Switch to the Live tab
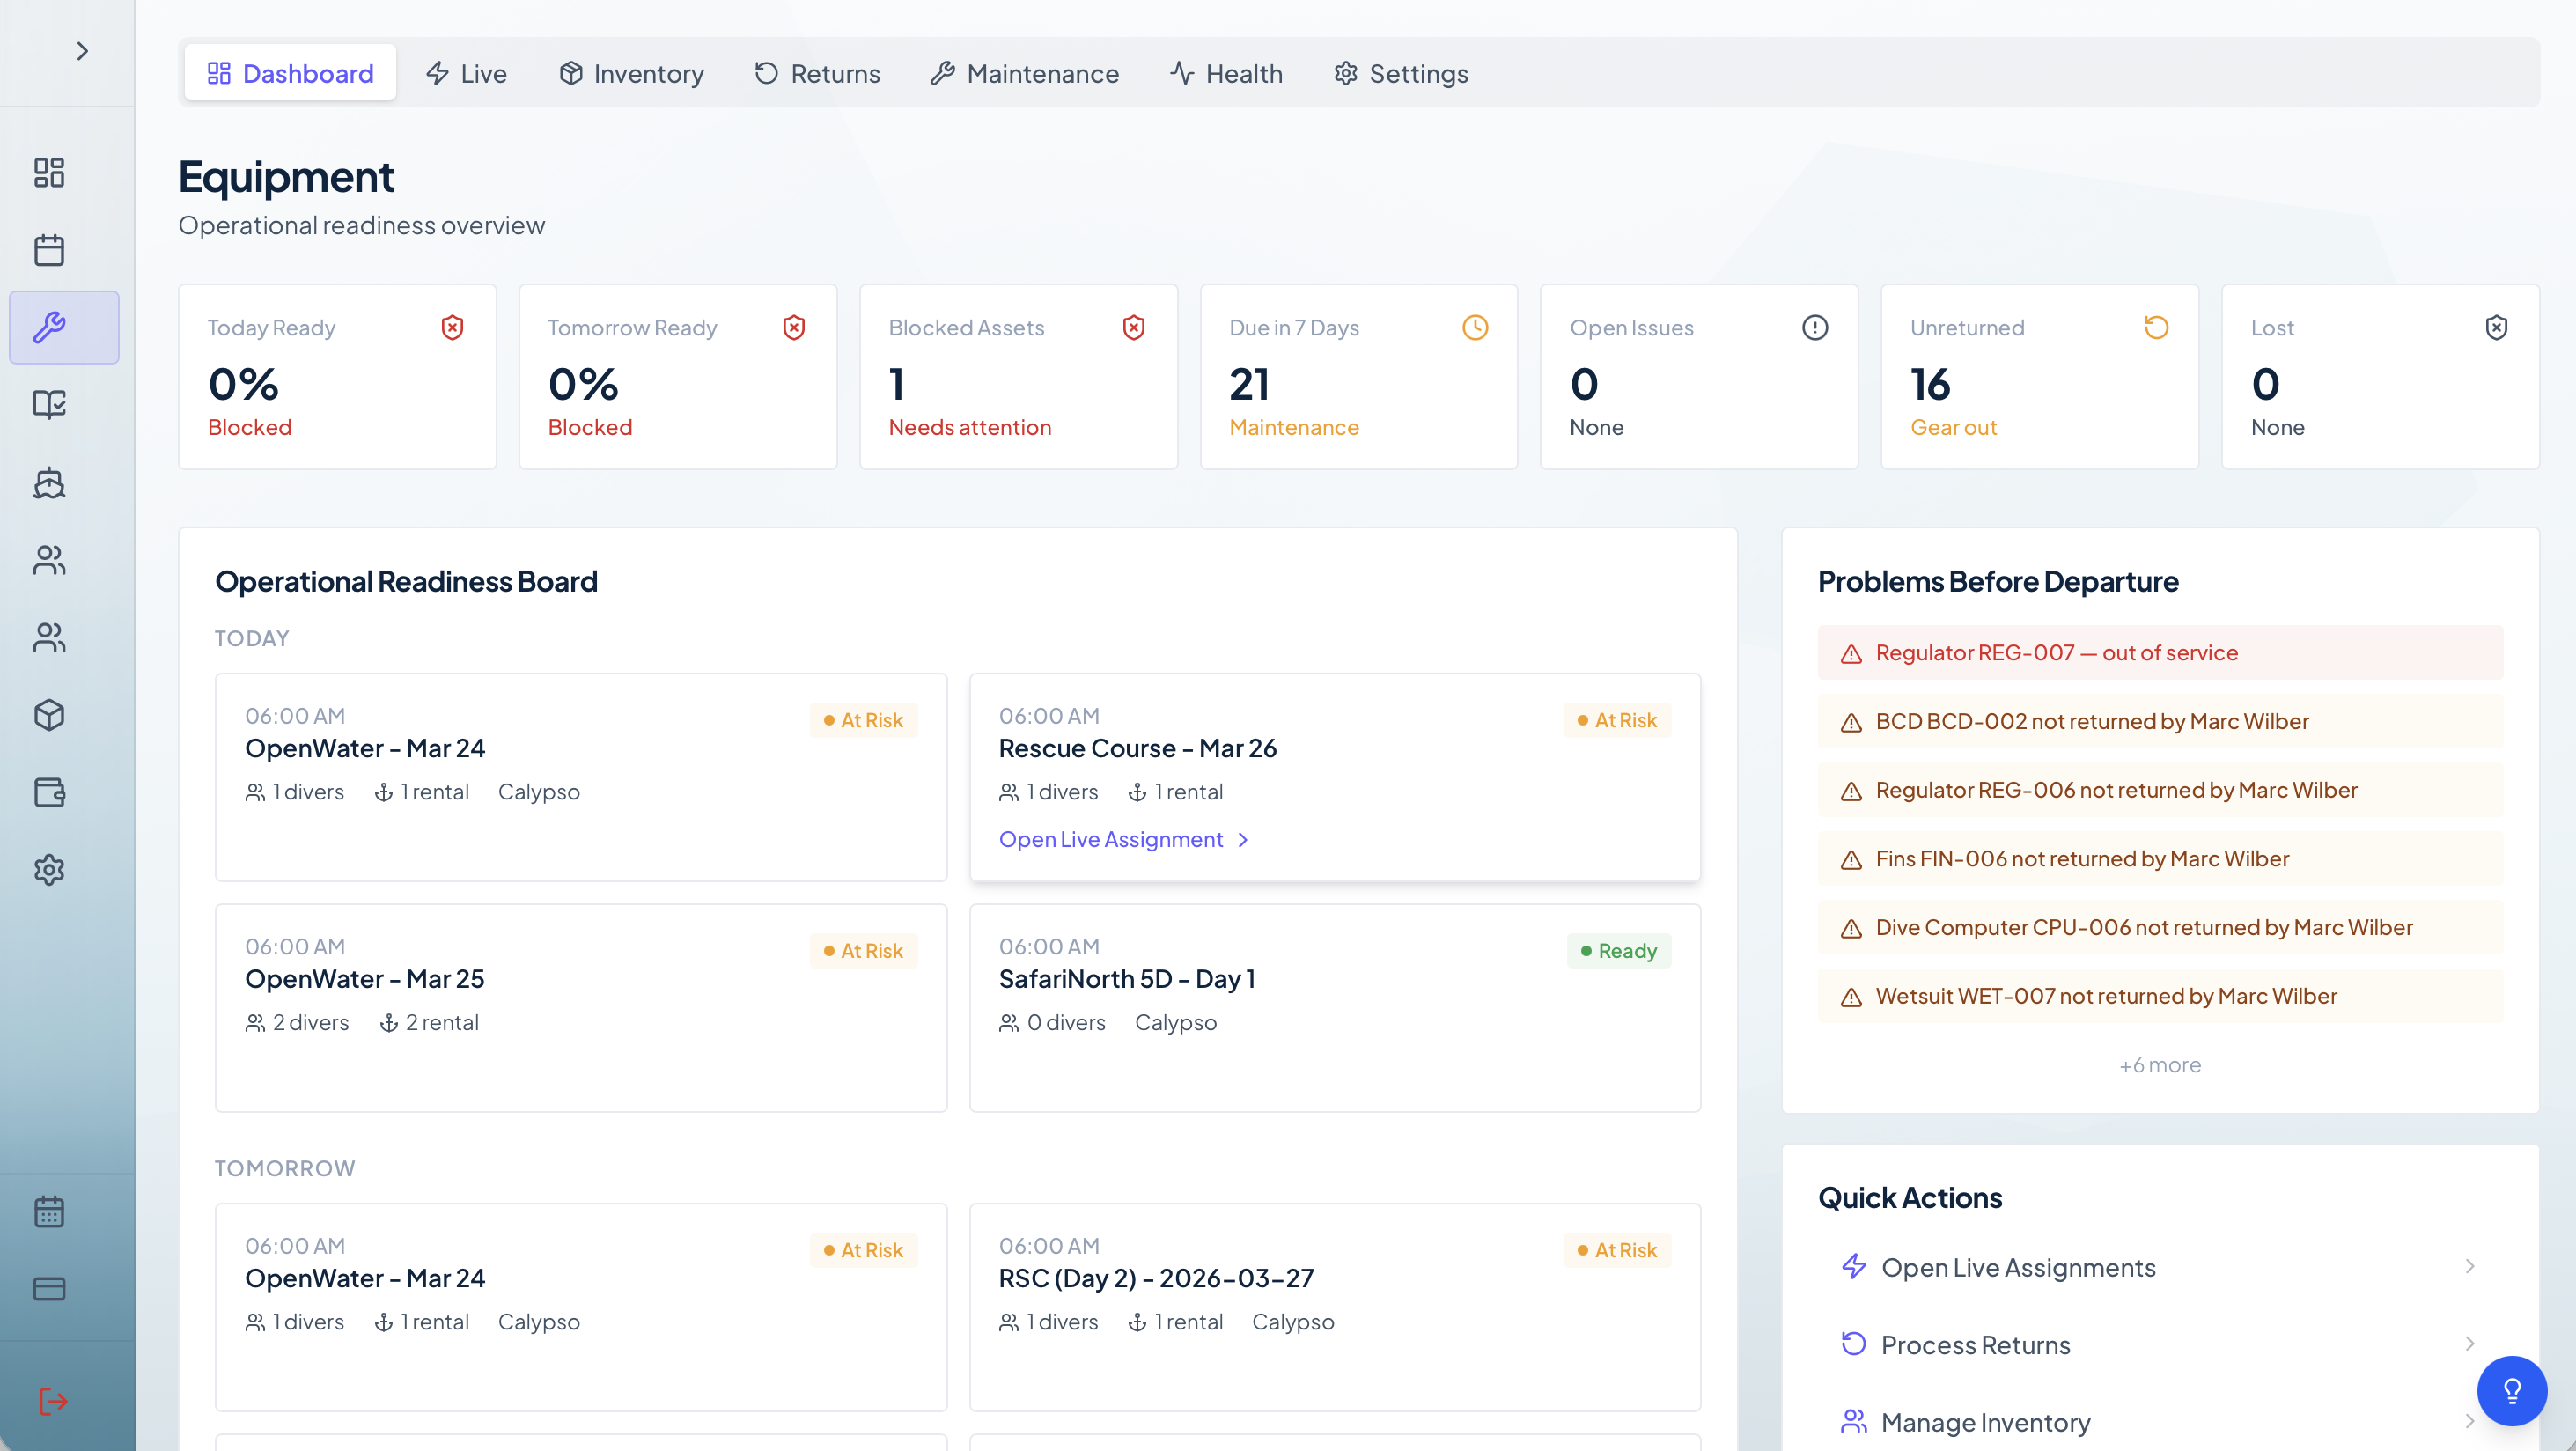 coord(466,73)
